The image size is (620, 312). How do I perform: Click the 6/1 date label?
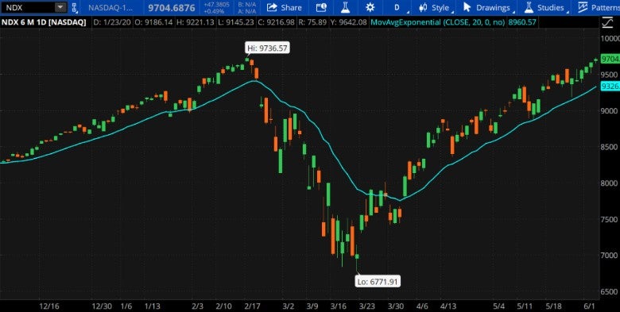(590, 306)
